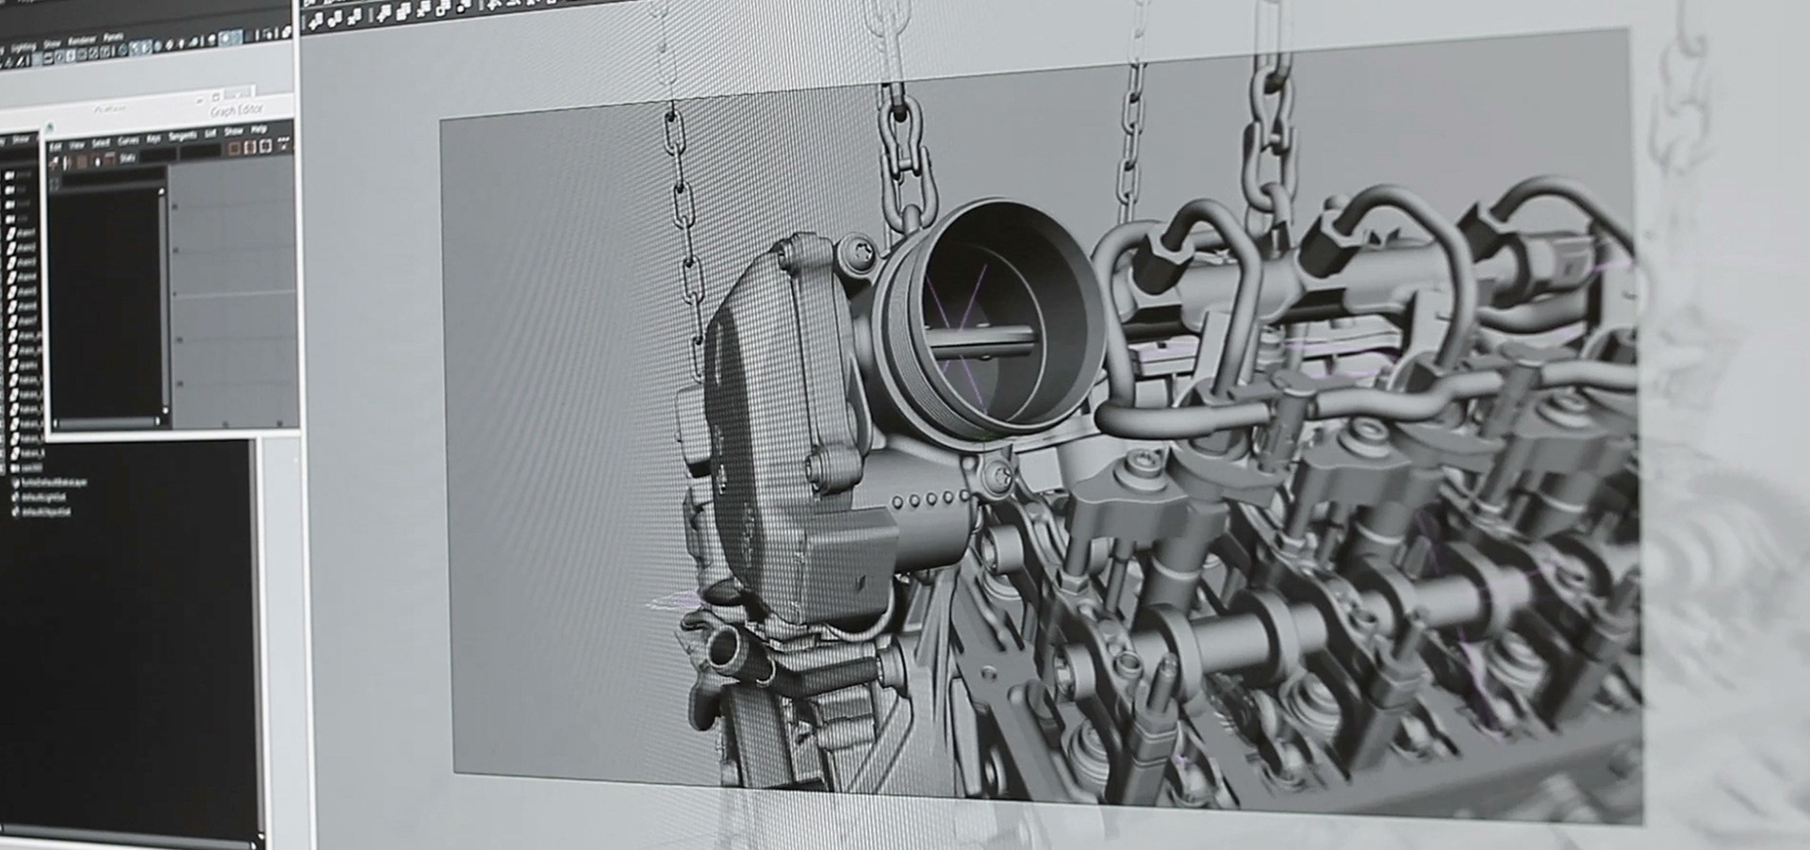Open the viewport panel Renderer menu
1810x850 pixels.
(82, 40)
